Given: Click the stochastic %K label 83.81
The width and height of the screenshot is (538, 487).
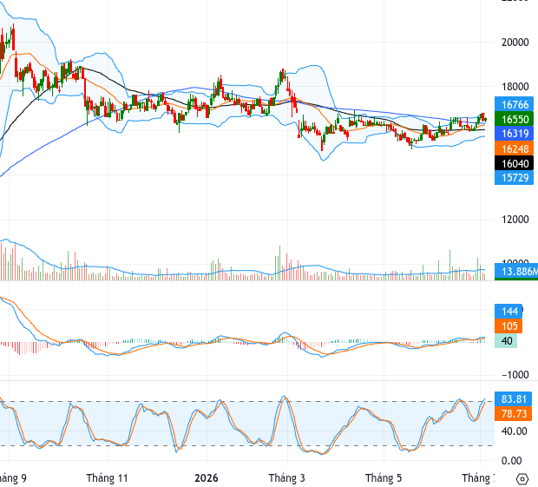Looking at the screenshot, I should tap(514, 398).
